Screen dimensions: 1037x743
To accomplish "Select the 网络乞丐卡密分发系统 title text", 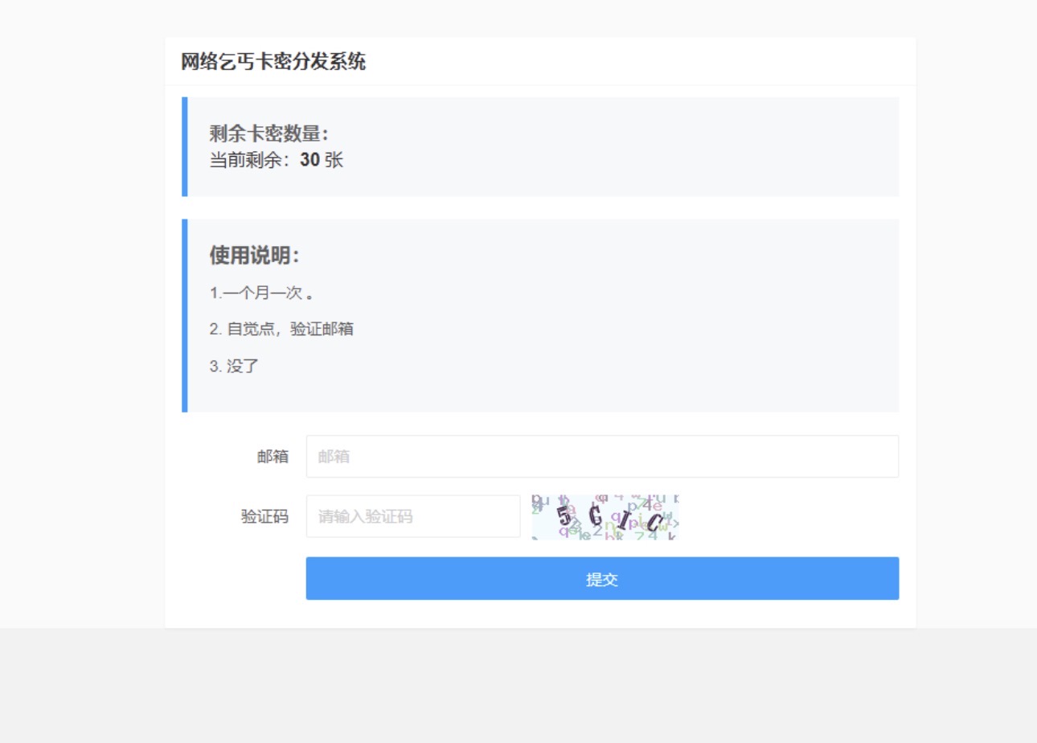I will pos(273,62).
